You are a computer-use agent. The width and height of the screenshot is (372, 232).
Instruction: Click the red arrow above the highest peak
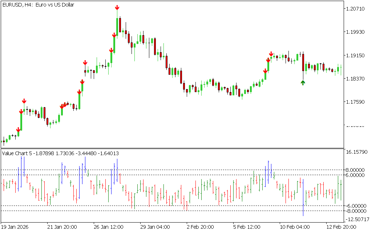[117, 8]
